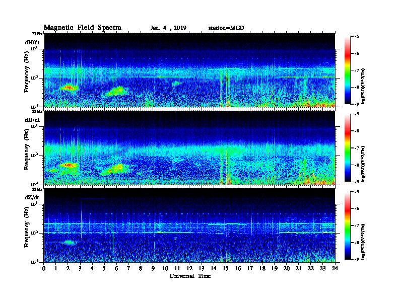Image resolution: width=399 pixels, height=308 pixels.
Task: Click the dH/dt spectrogram color scale bar
Action: [347, 70]
